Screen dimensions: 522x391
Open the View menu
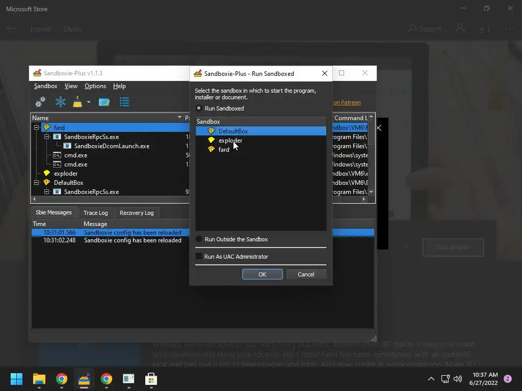pyautogui.click(x=71, y=86)
